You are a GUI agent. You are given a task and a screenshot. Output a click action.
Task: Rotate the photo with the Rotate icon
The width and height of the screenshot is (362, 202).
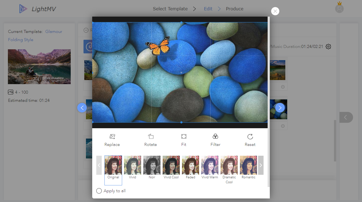150,137
